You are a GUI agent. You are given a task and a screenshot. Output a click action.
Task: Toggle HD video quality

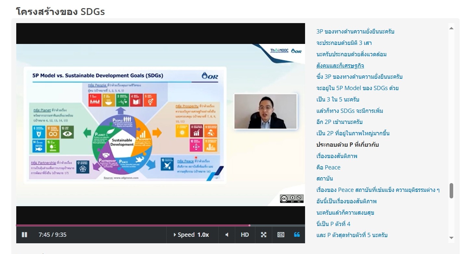click(245, 235)
